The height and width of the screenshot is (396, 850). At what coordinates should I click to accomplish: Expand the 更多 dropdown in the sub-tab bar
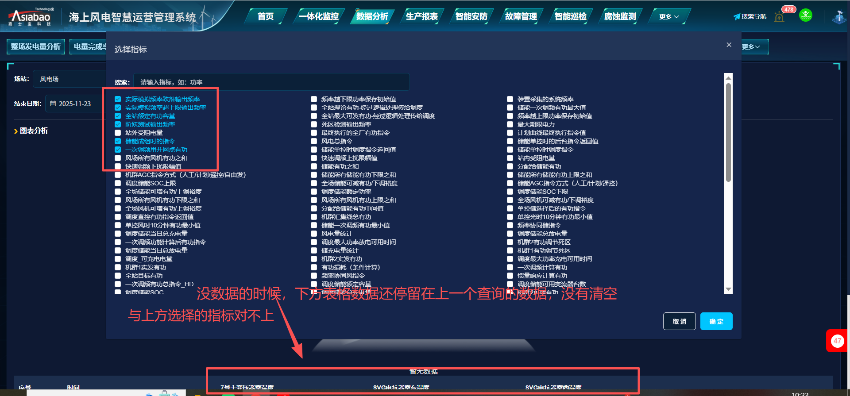(x=752, y=47)
